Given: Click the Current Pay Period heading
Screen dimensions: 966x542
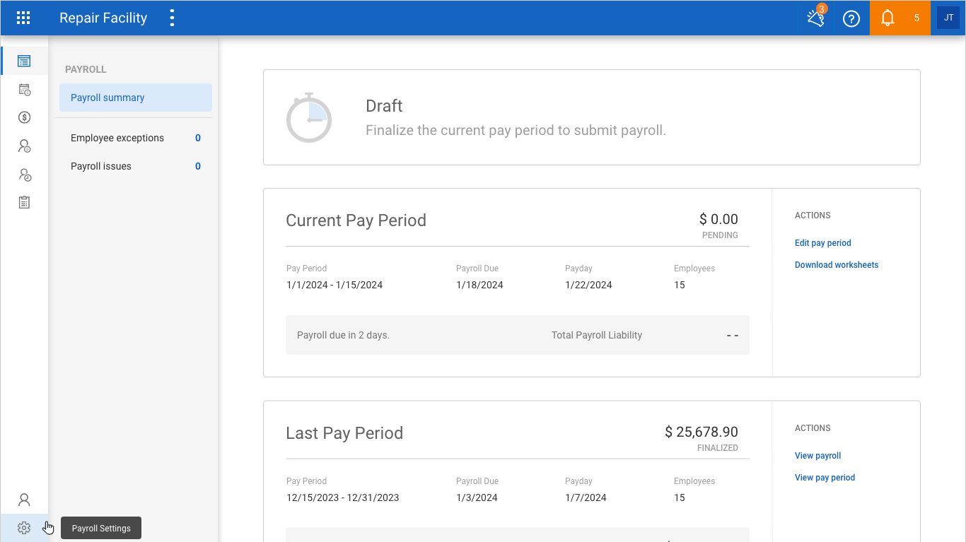Looking at the screenshot, I should [356, 220].
